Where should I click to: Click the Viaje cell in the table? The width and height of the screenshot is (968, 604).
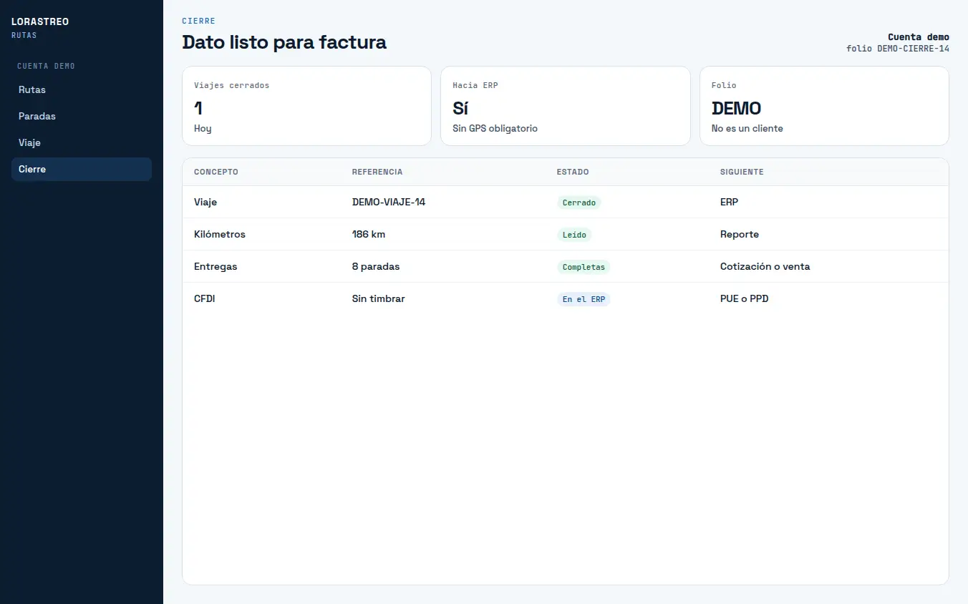click(205, 202)
